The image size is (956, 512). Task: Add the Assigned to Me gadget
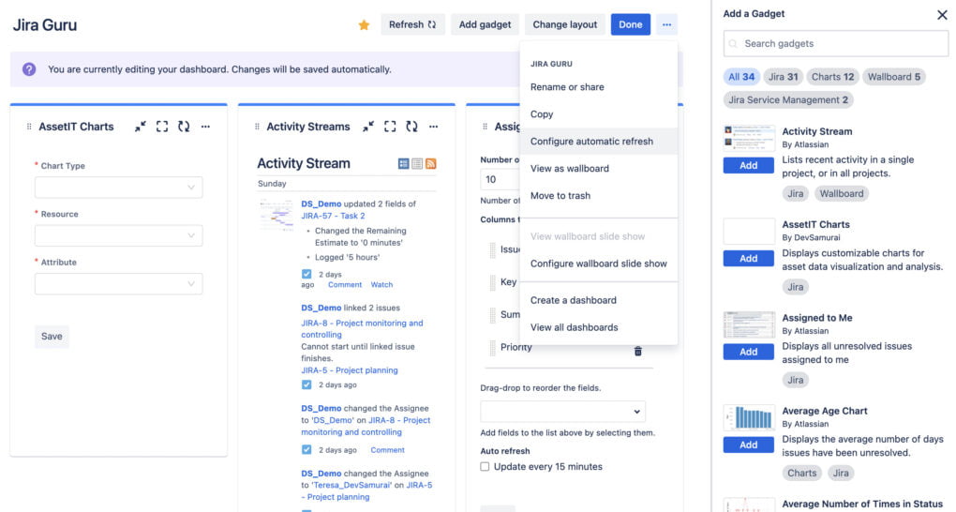[x=749, y=352]
